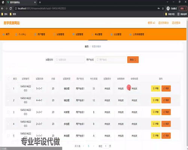Click the 考生答案 column header

point(94,79)
